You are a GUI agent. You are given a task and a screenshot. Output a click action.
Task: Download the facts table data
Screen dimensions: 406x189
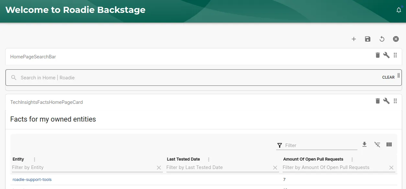coord(365,144)
